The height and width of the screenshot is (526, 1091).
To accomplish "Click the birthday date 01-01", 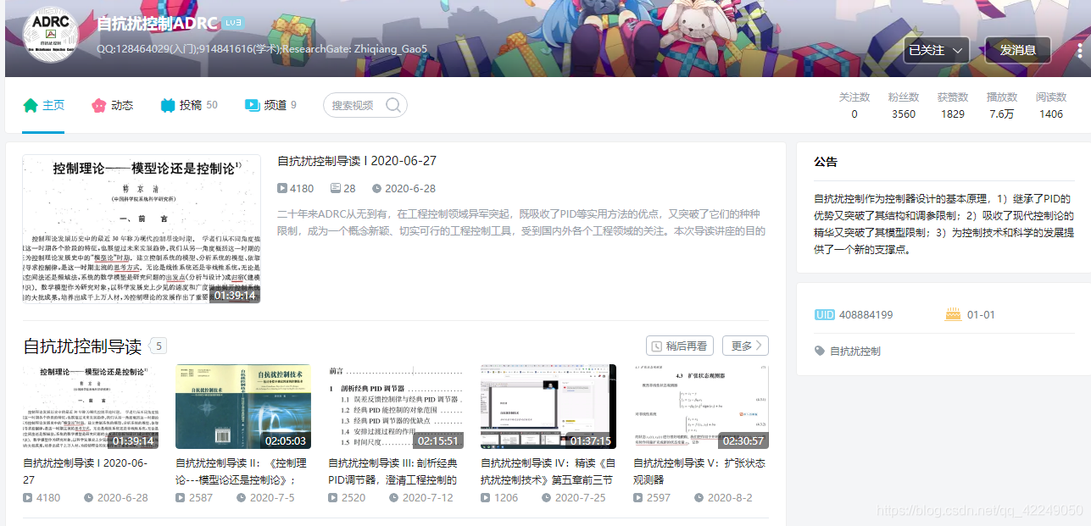I will (x=981, y=315).
